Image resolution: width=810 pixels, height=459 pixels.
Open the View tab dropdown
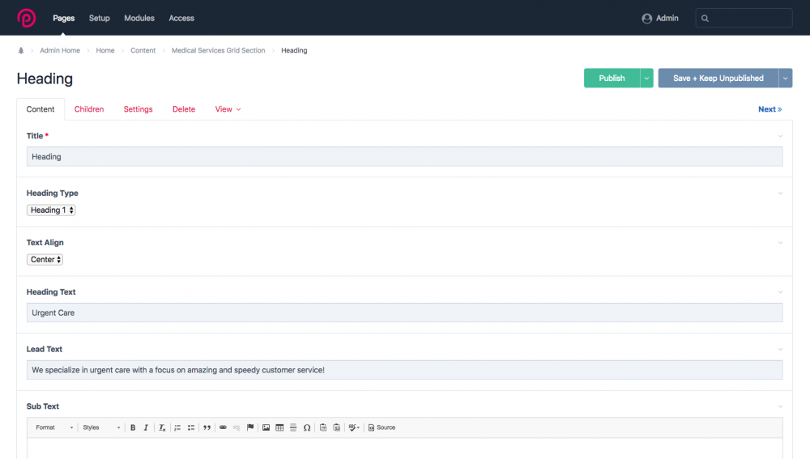(x=228, y=109)
